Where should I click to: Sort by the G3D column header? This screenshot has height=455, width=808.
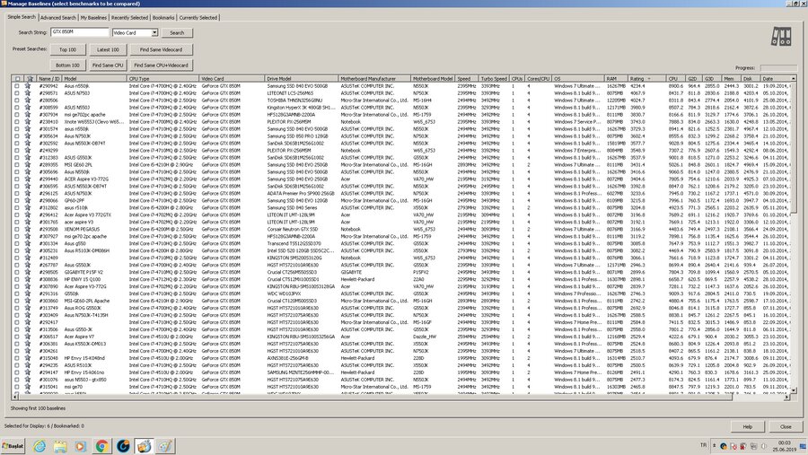712,79
